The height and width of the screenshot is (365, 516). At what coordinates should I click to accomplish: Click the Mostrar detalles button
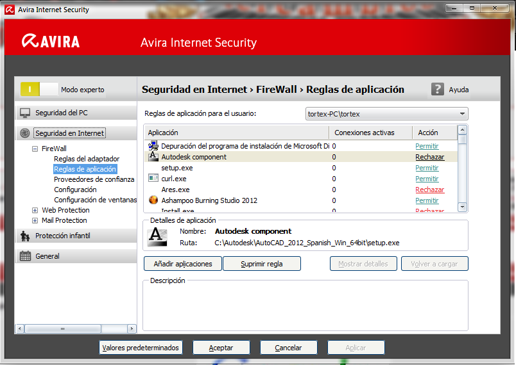(363, 264)
